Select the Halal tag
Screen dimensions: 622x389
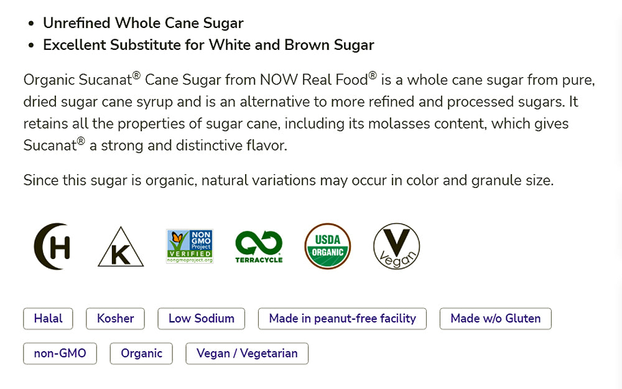[48, 319]
